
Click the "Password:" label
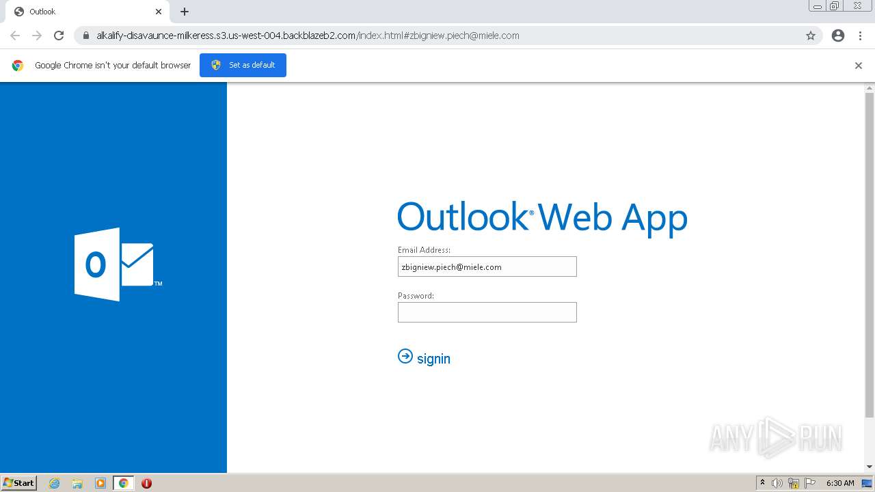(x=416, y=296)
